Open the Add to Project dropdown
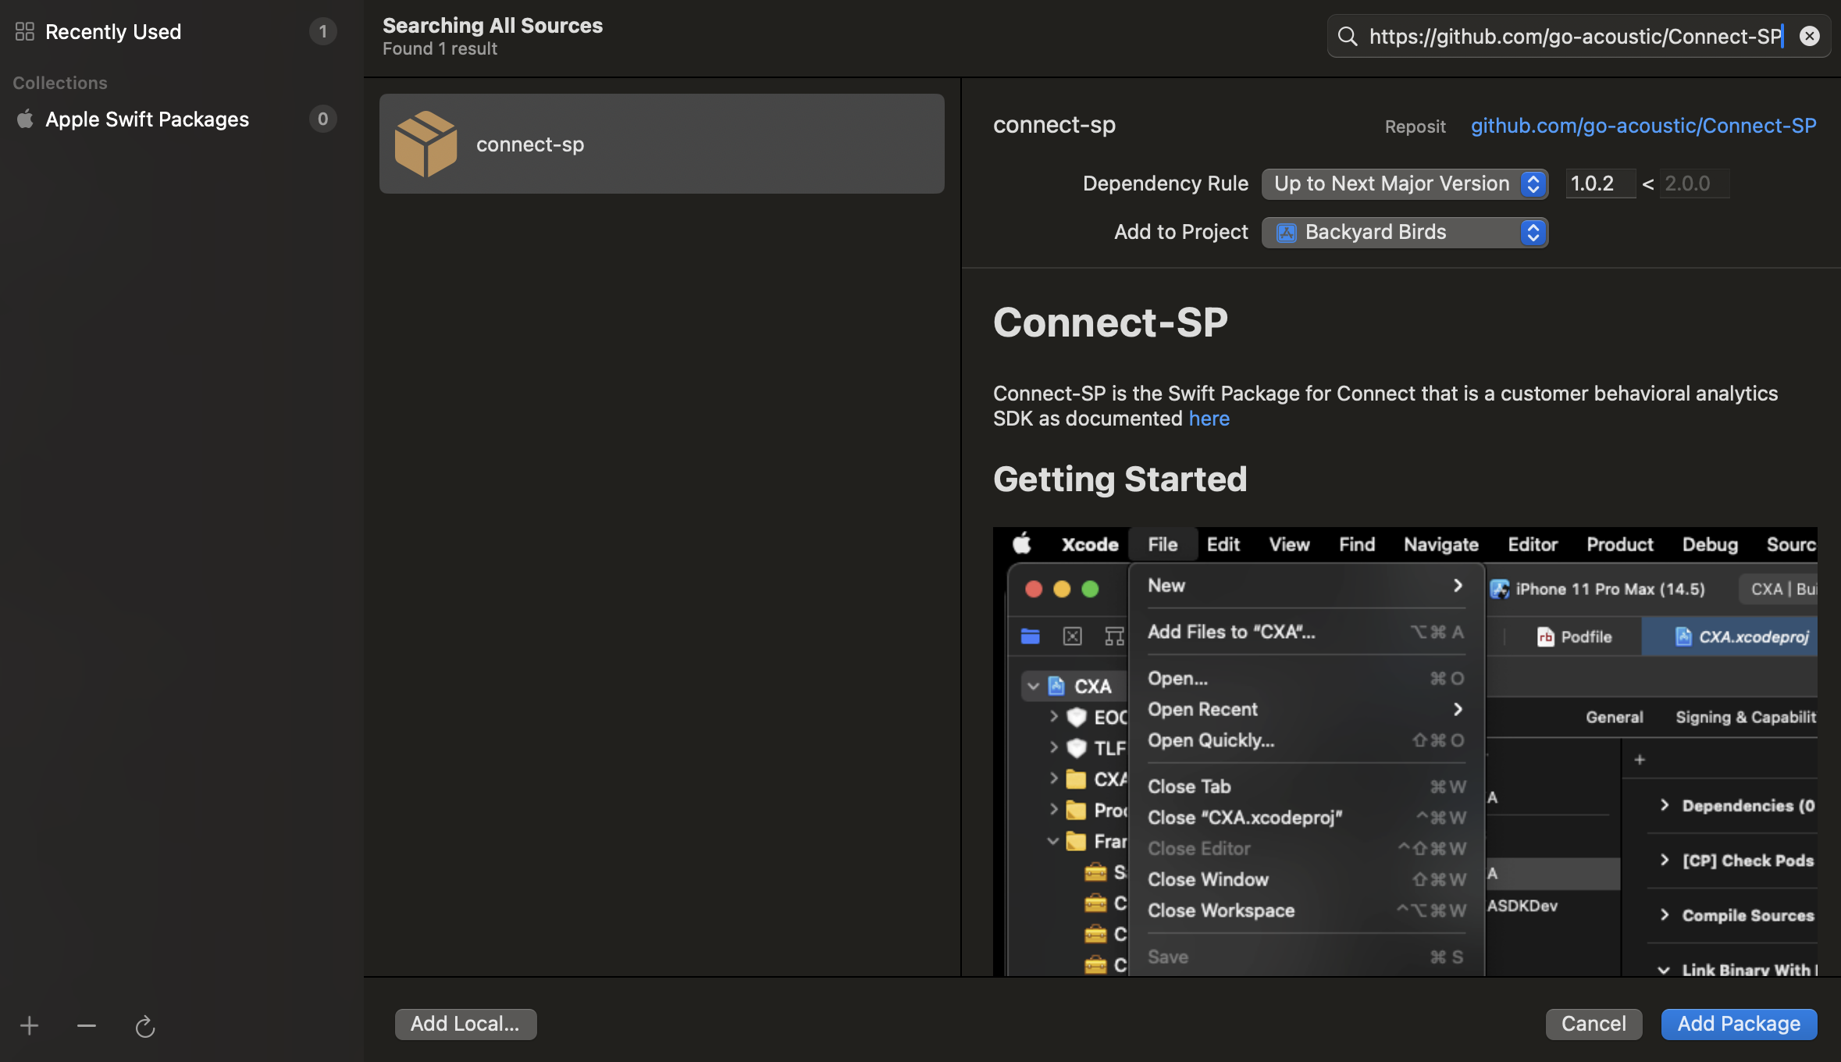1841x1062 pixels. (1405, 232)
